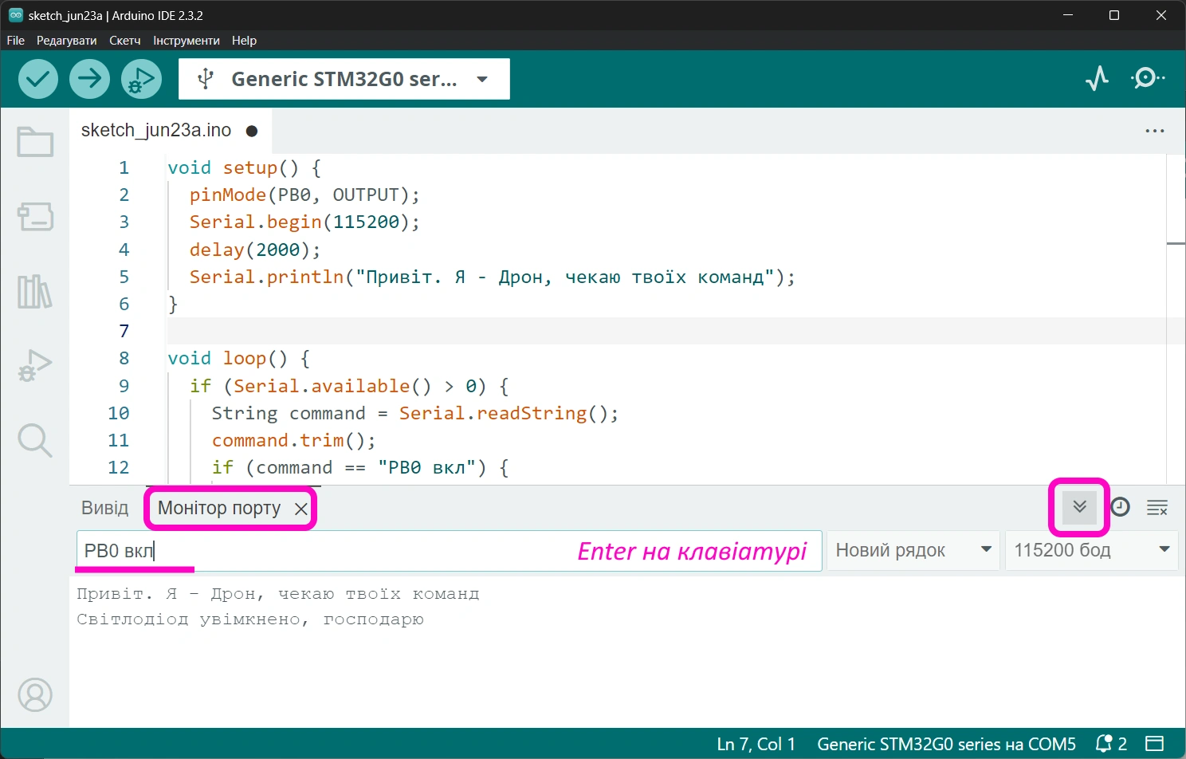The image size is (1186, 759).
Task: Open the Serial Monitor magnifier icon in the toolbar
Action: tap(1147, 78)
